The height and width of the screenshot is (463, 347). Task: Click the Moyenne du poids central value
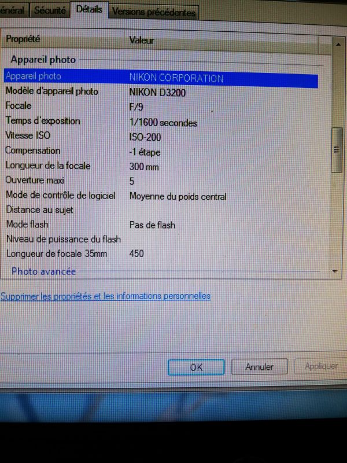(178, 197)
